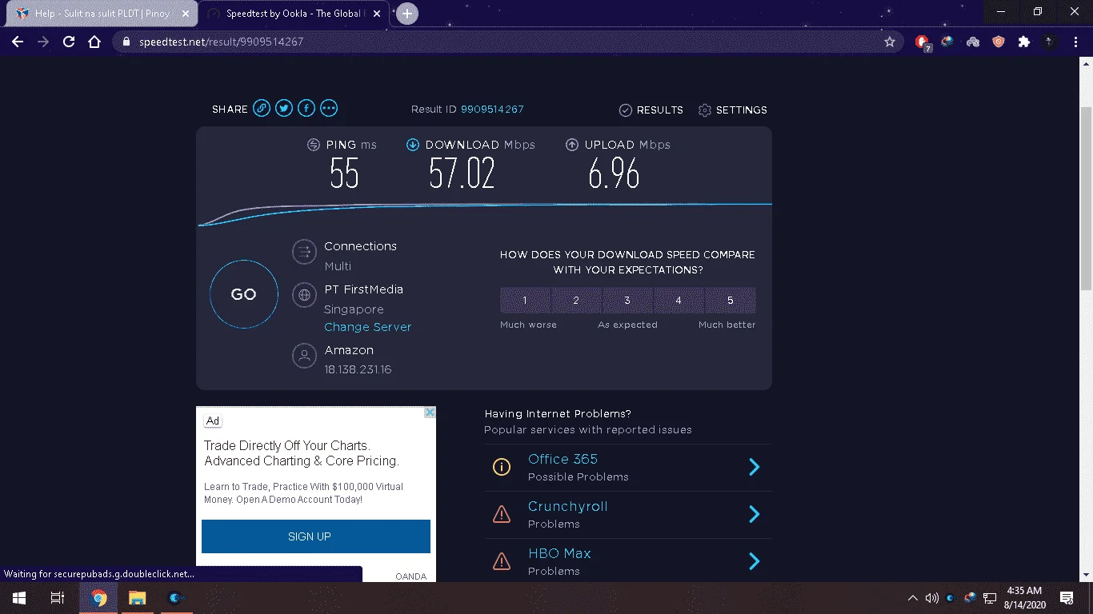The height and width of the screenshot is (614, 1093).
Task: Copy the result share link icon
Action: (262, 109)
